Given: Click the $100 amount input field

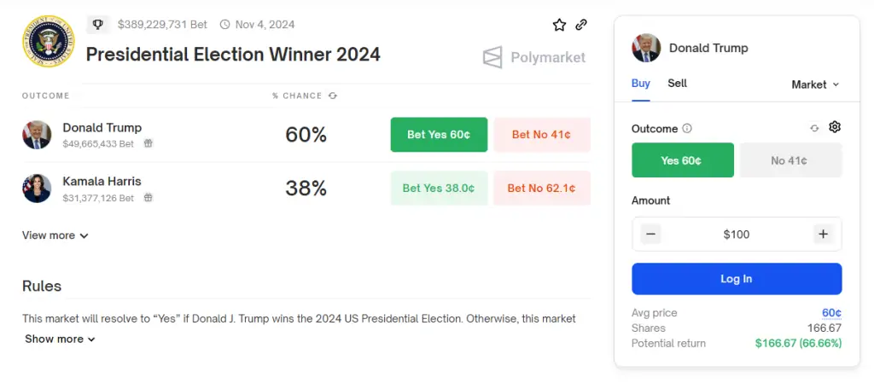Looking at the screenshot, I should coord(737,234).
